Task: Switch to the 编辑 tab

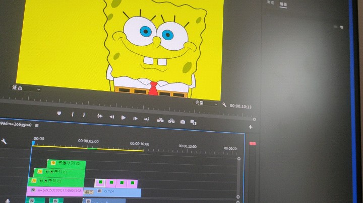Action: (x=283, y=5)
